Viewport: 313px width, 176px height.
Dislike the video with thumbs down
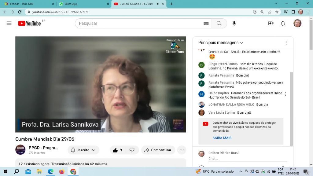pyautogui.click(x=132, y=150)
